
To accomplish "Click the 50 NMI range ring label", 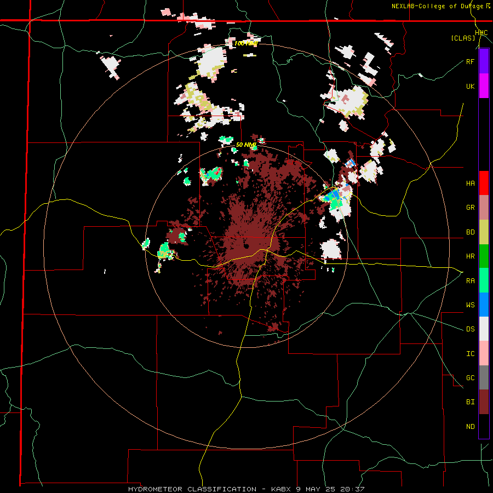I will pyautogui.click(x=246, y=145).
